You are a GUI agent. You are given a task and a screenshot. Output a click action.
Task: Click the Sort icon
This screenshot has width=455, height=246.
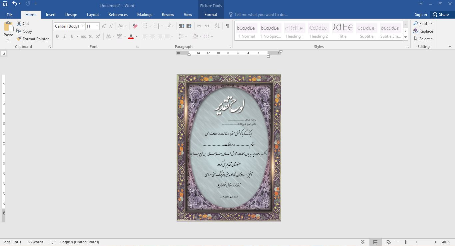pyautogui.click(x=217, y=26)
